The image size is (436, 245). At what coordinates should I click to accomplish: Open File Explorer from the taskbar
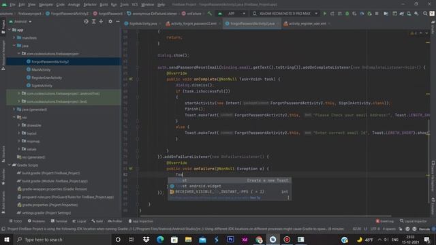click(x=188, y=240)
